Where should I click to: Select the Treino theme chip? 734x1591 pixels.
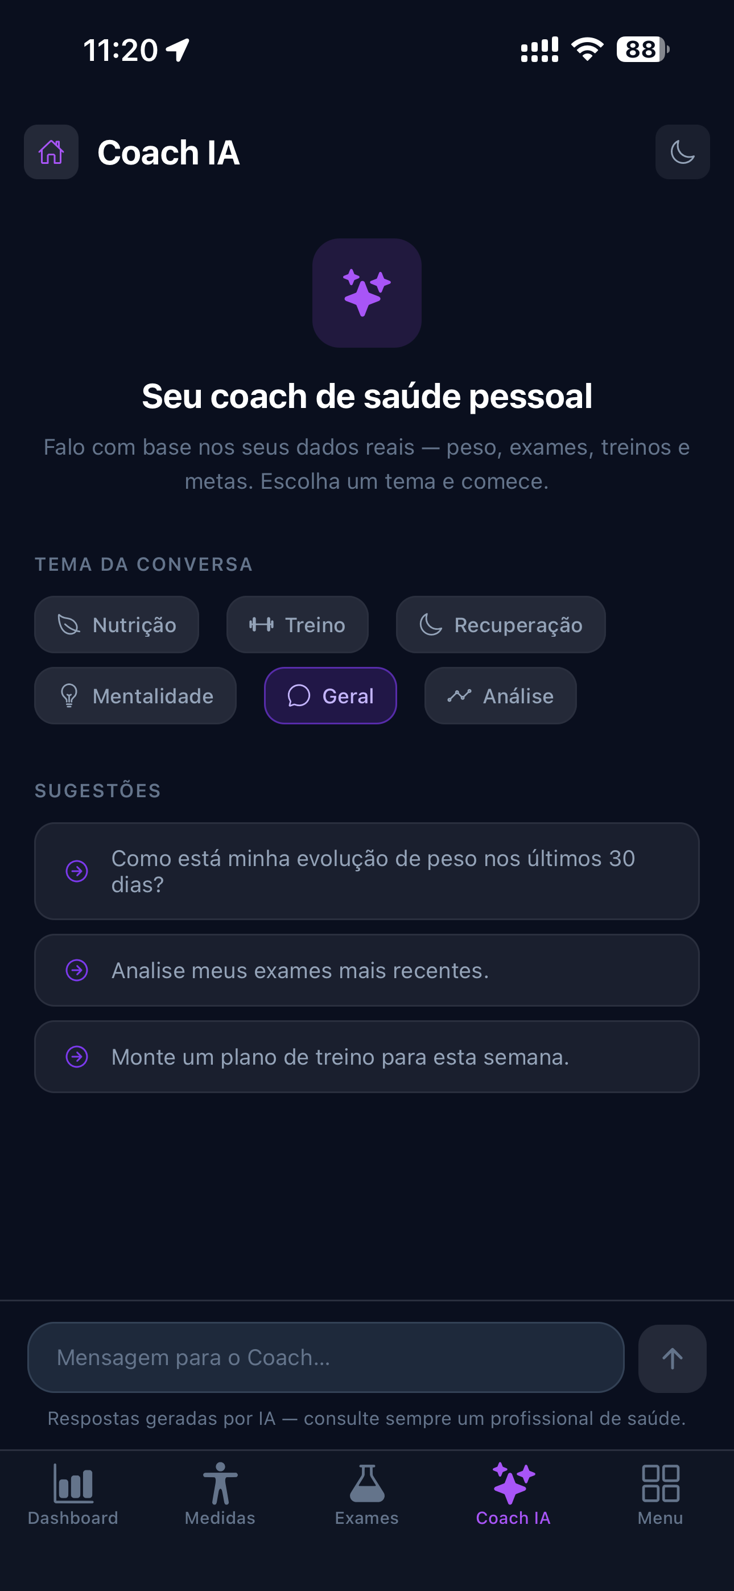pyautogui.click(x=297, y=624)
